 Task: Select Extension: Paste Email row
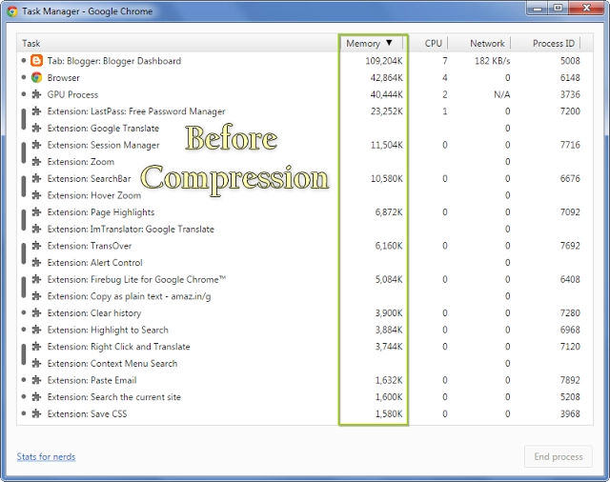[305, 380]
